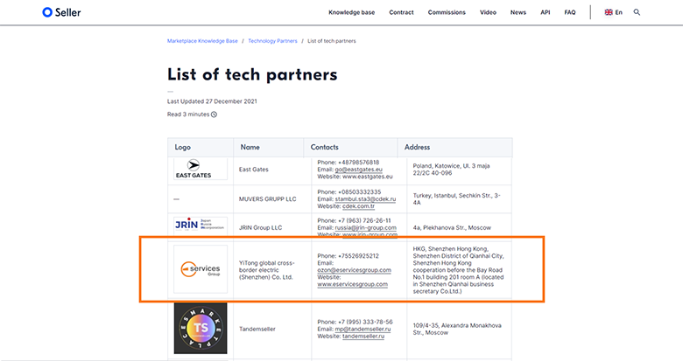
Task: Open the search magnifier icon
Action: click(637, 12)
